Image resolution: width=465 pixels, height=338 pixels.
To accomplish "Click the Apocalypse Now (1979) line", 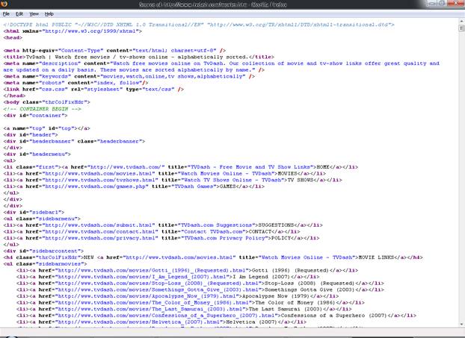I will 177,296.
